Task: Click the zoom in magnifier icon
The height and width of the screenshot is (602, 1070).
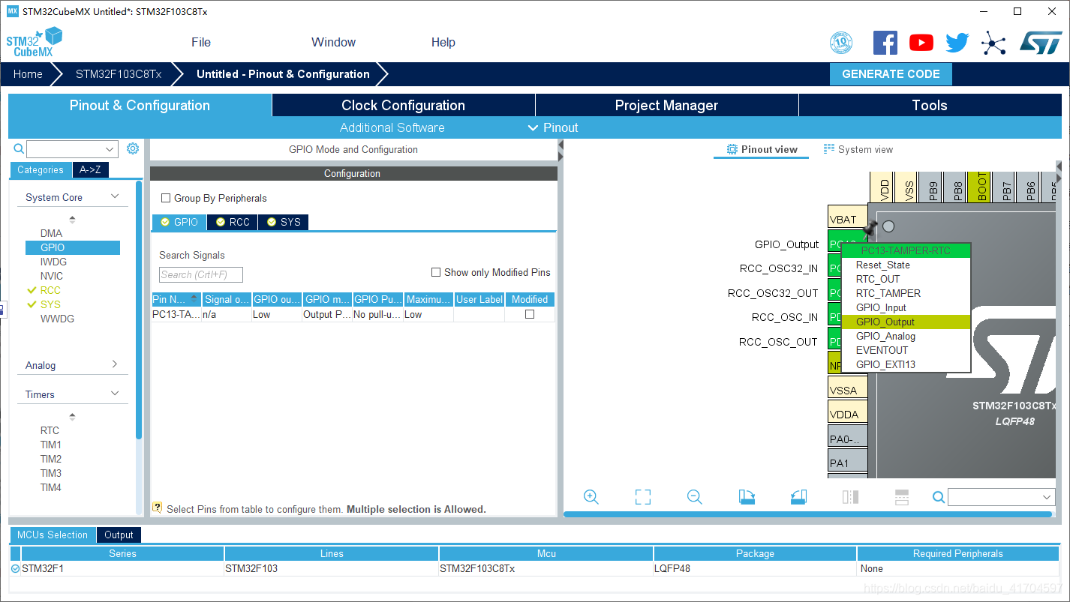Action: click(x=591, y=497)
